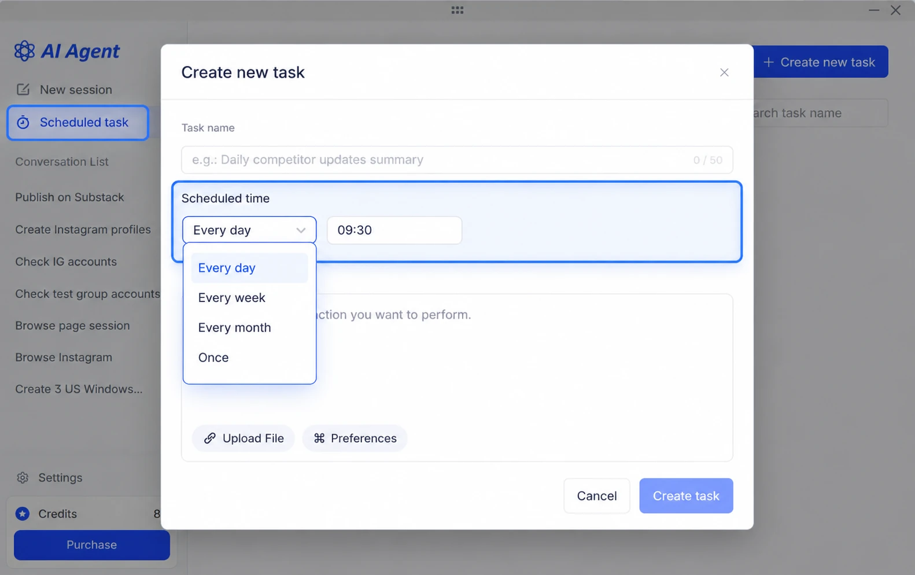Click the Create task button
The image size is (915, 575).
[x=686, y=496]
